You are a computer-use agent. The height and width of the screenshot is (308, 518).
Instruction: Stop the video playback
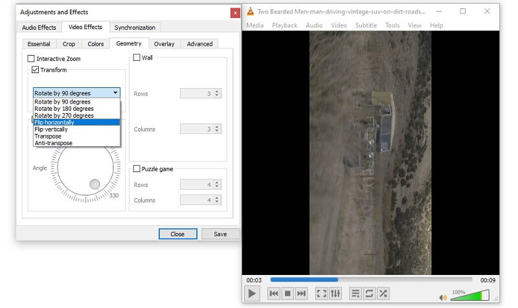(287, 294)
